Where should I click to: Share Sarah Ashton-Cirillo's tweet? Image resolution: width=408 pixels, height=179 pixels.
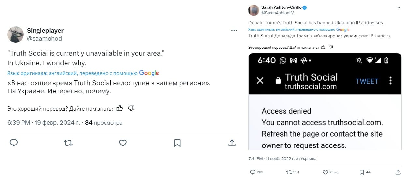(x=398, y=172)
